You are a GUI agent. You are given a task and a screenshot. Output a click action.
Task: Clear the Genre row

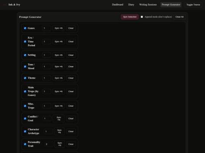(71, 28)
